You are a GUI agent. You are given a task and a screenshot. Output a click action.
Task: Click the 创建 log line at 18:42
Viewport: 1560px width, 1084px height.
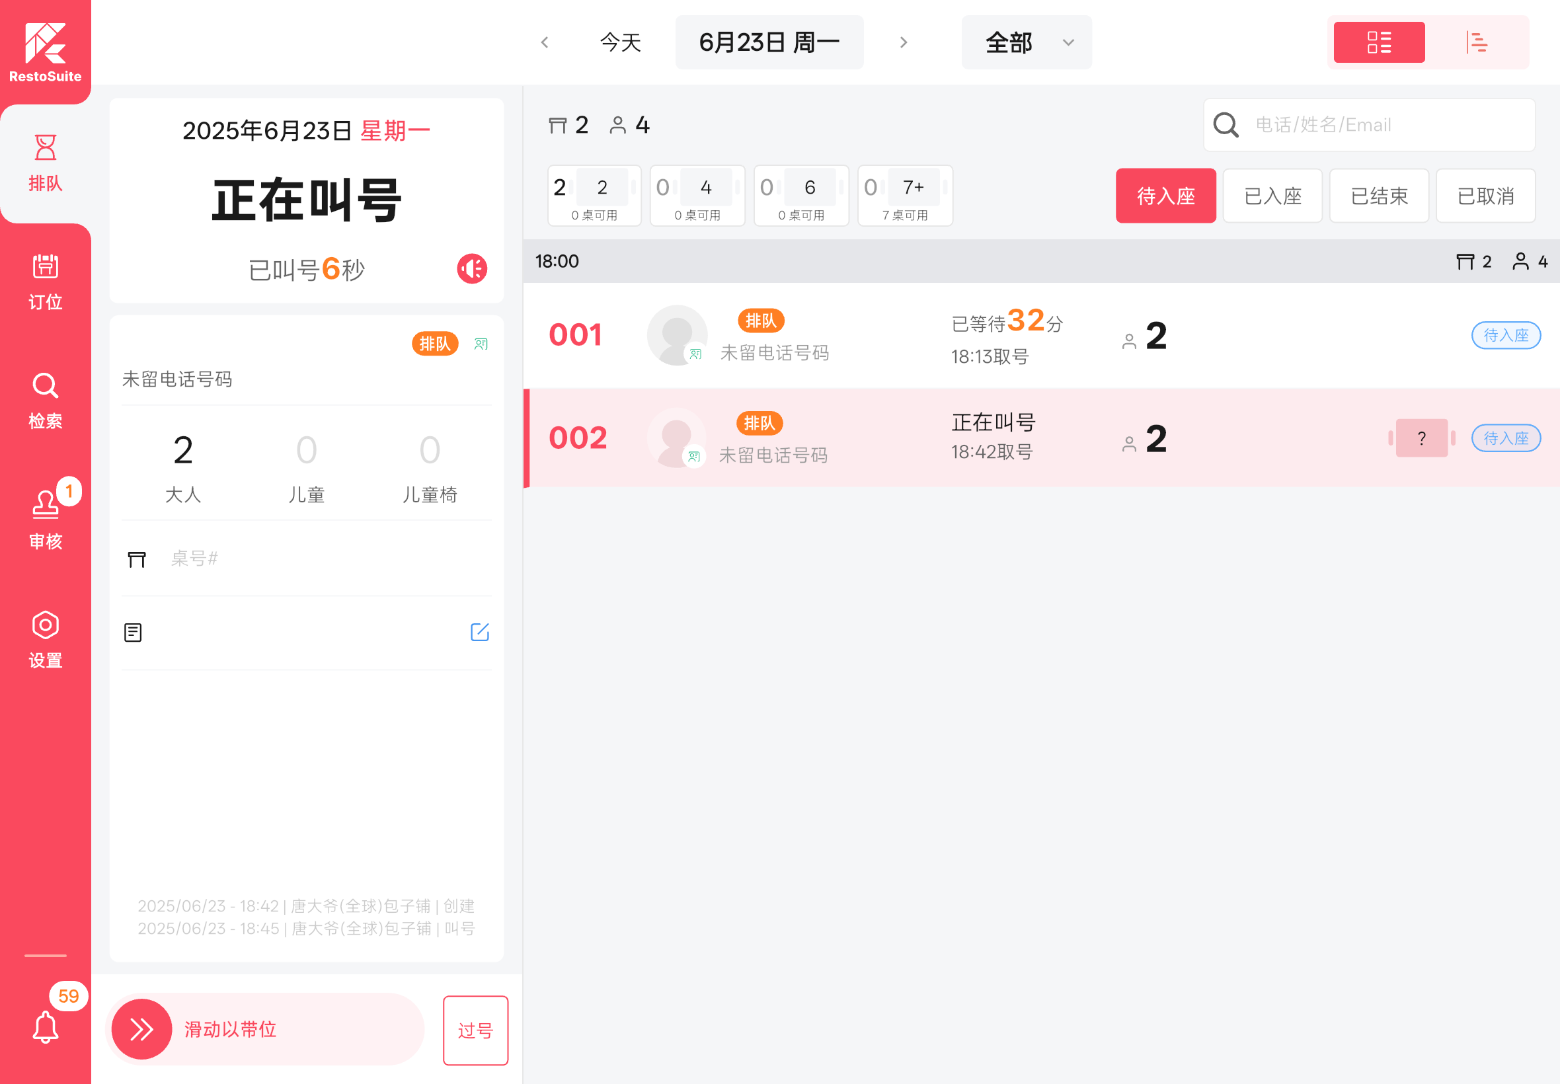coord(305,906)
